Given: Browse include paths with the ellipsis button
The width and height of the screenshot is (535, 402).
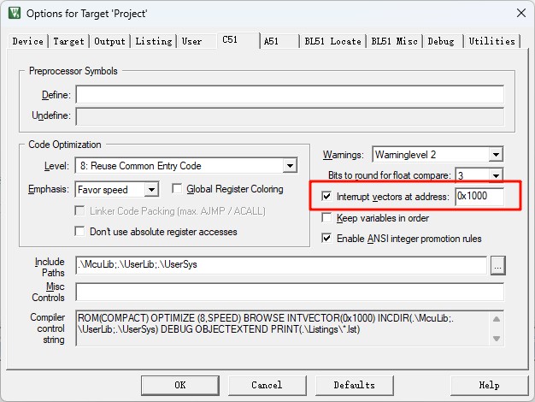Looking at the screenshot, I should point(497,266).
